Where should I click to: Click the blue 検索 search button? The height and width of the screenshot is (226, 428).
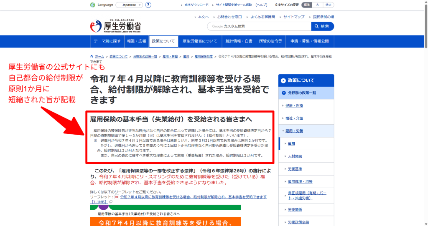click(x=322, y=26)
